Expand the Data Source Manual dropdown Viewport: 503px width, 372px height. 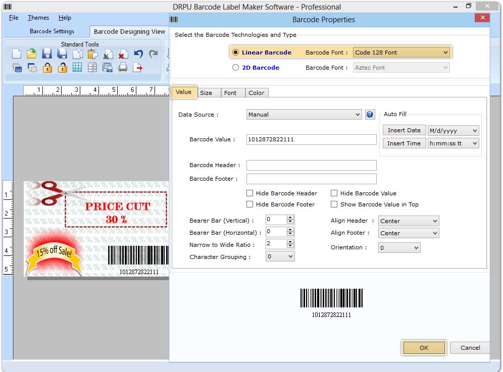click(x=304, y=115)
